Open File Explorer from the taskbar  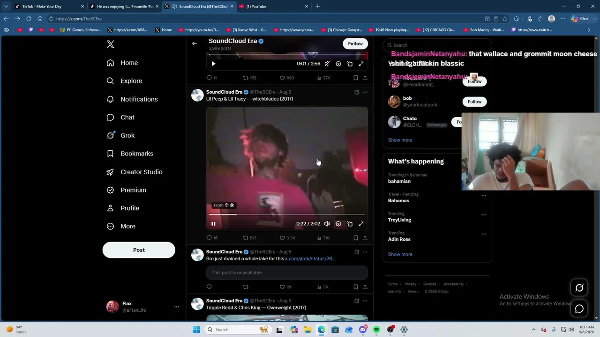(307, 330)
